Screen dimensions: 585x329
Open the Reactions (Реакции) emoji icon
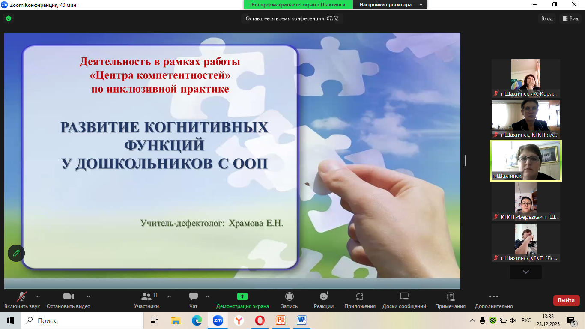(324, 296)
